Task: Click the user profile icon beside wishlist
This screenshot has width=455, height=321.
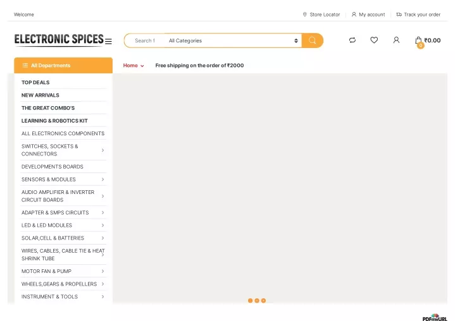Action: coord(396,40)
